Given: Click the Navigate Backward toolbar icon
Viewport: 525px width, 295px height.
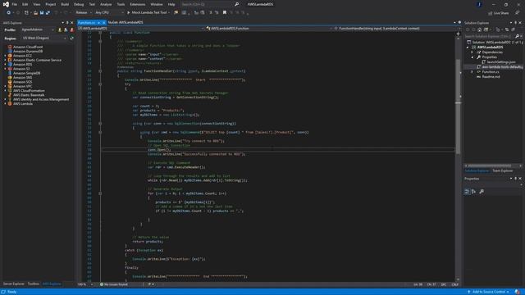Looking at the screenshot, I should point(9,13).
